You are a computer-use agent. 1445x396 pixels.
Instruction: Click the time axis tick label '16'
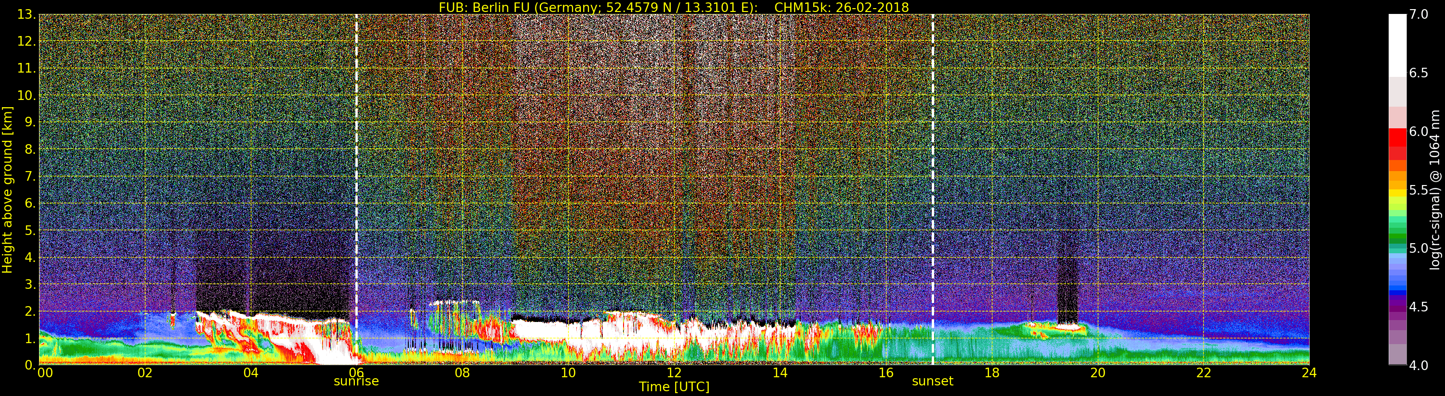tap(886, 373)
